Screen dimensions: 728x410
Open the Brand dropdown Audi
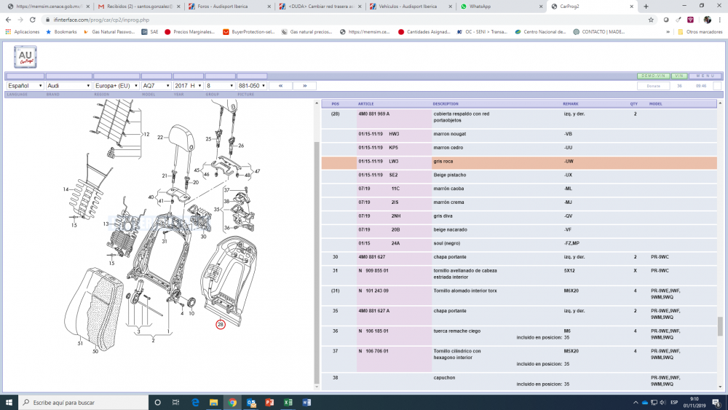[x=68, y=86]
